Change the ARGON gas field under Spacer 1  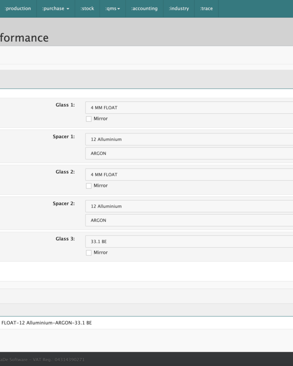(189, 153)
